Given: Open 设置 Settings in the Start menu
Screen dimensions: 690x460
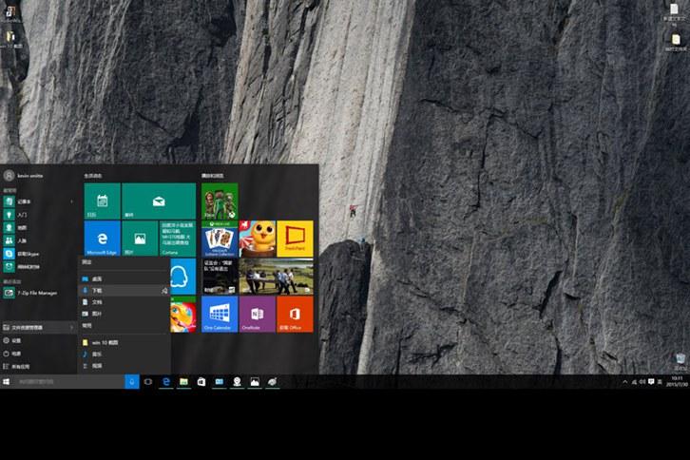Looking at the screenshot, I should pyautogui.click(x=38, y=340).
